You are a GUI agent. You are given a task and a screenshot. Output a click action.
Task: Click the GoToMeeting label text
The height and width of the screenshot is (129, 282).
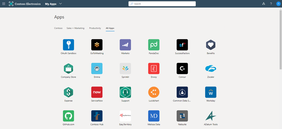point(97,53)
